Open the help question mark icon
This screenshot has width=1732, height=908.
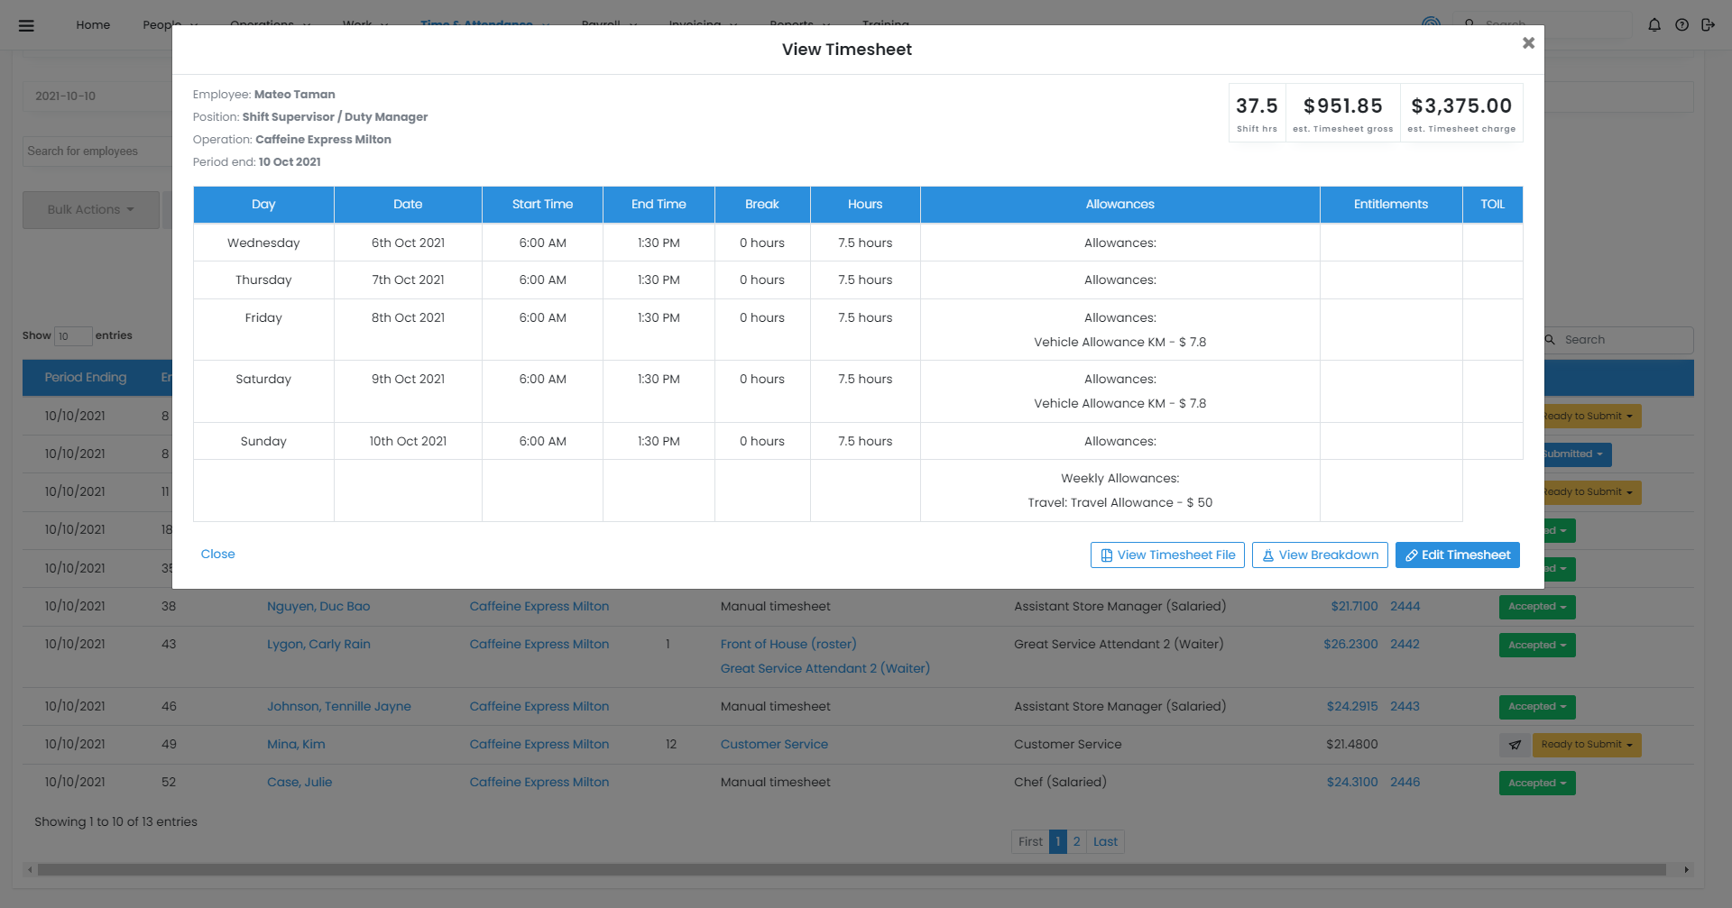[x=1681, y=25]
